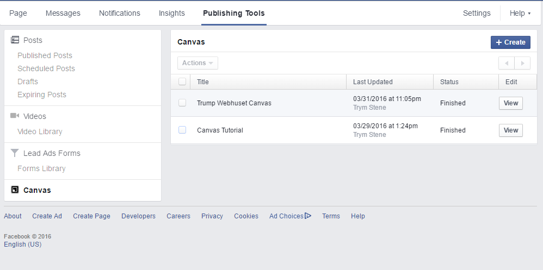The height and width of the screenshot is (270, 543).
Task: Open the Careers footer link
Action: (x=178, y=216)
